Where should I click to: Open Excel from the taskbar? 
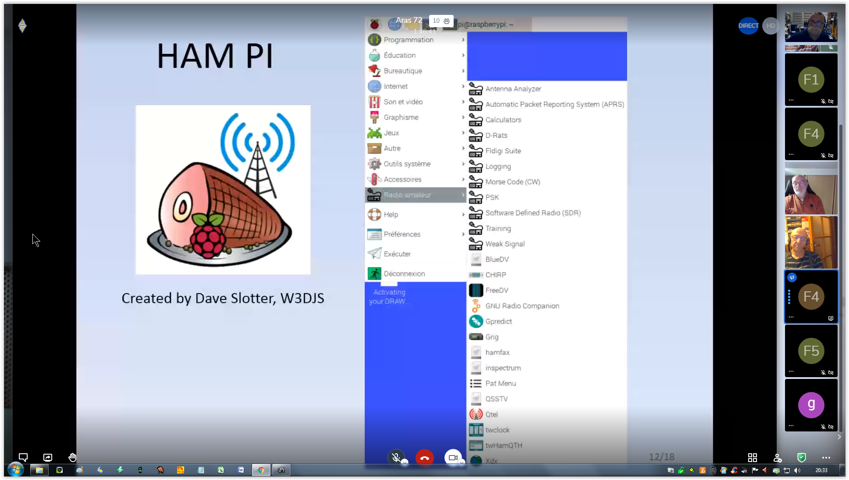pos(221,470)
